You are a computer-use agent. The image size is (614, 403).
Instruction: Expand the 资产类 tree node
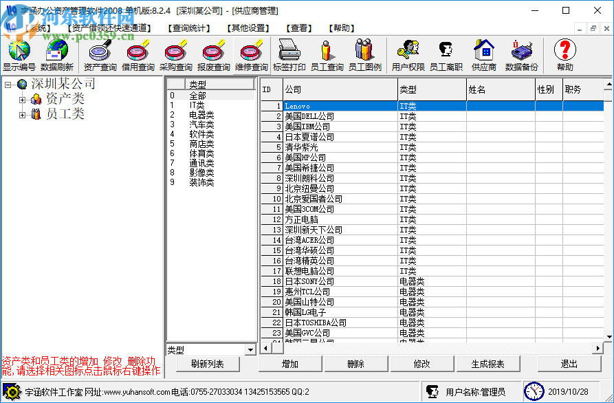point(23,98)
